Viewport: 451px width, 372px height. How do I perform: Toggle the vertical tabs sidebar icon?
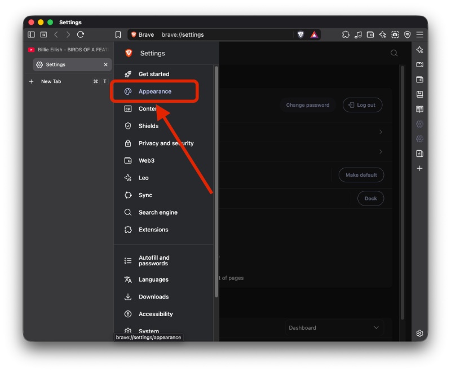pyautogui.click(x=31, y=34)
